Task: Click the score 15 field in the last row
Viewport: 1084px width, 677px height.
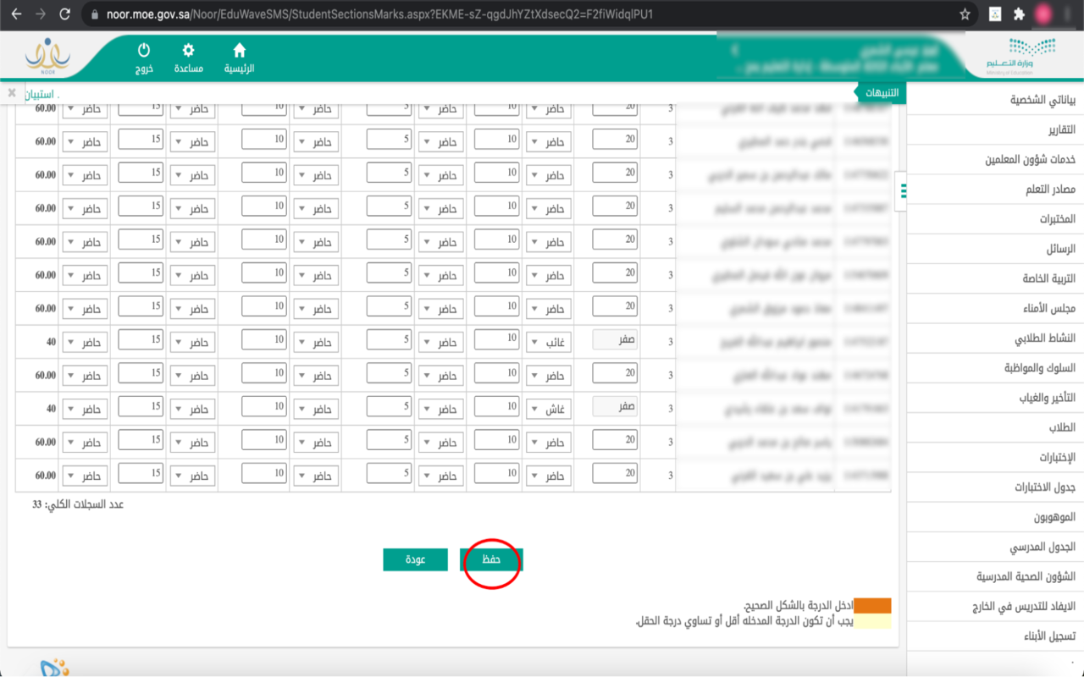Action: (141, 474)
